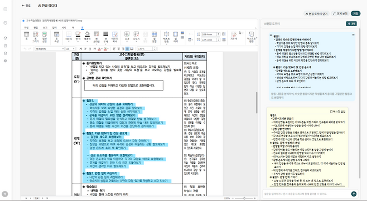This screenshot has width=367, height=201.
Task: Click the 크게 보기 expand button
Action: pos(340,13)
